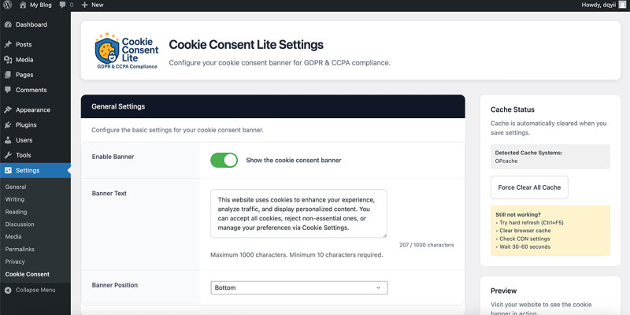
Task: Open the Plugins plug icon
Action: point(8,125)
